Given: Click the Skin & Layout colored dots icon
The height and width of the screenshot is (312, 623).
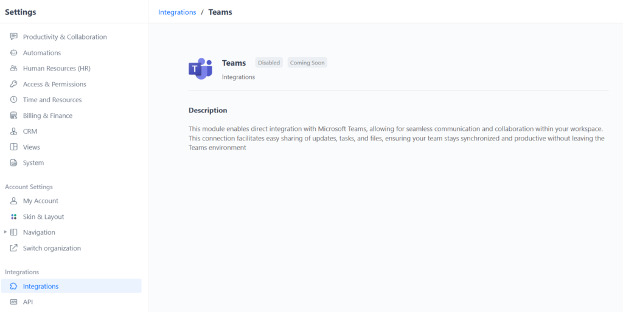Looking at the screenshot, I should [x=13, y=217].
